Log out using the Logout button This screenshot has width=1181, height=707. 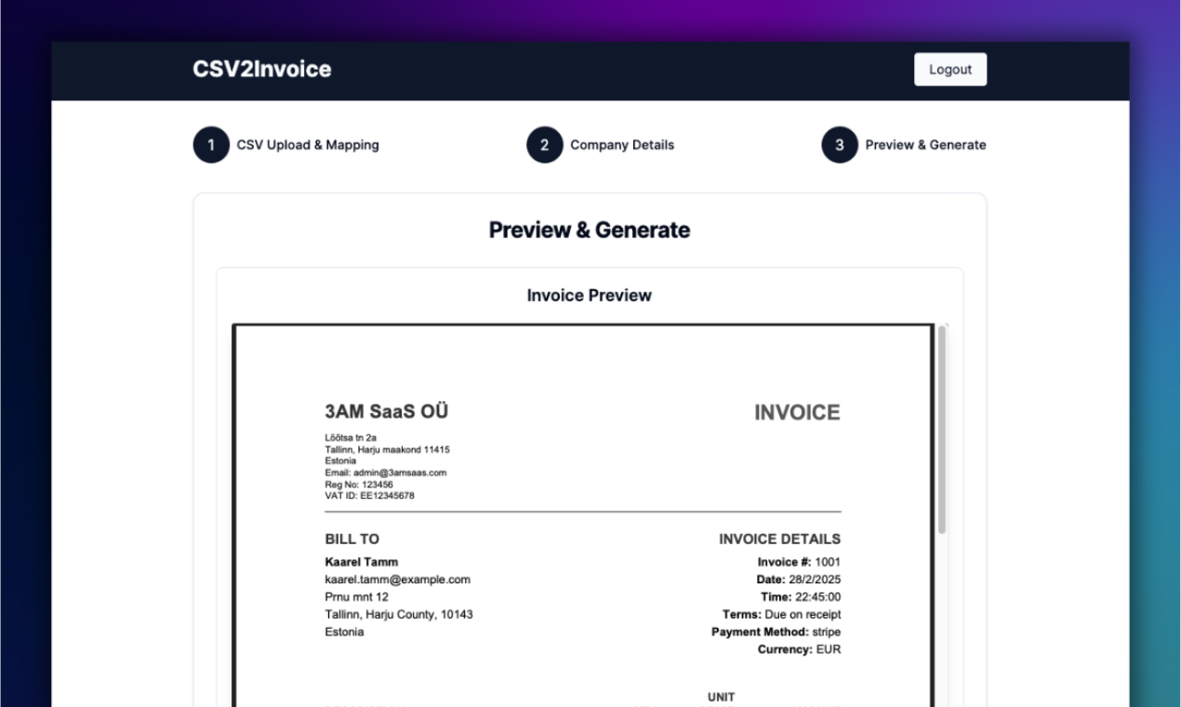pos(949,70)
